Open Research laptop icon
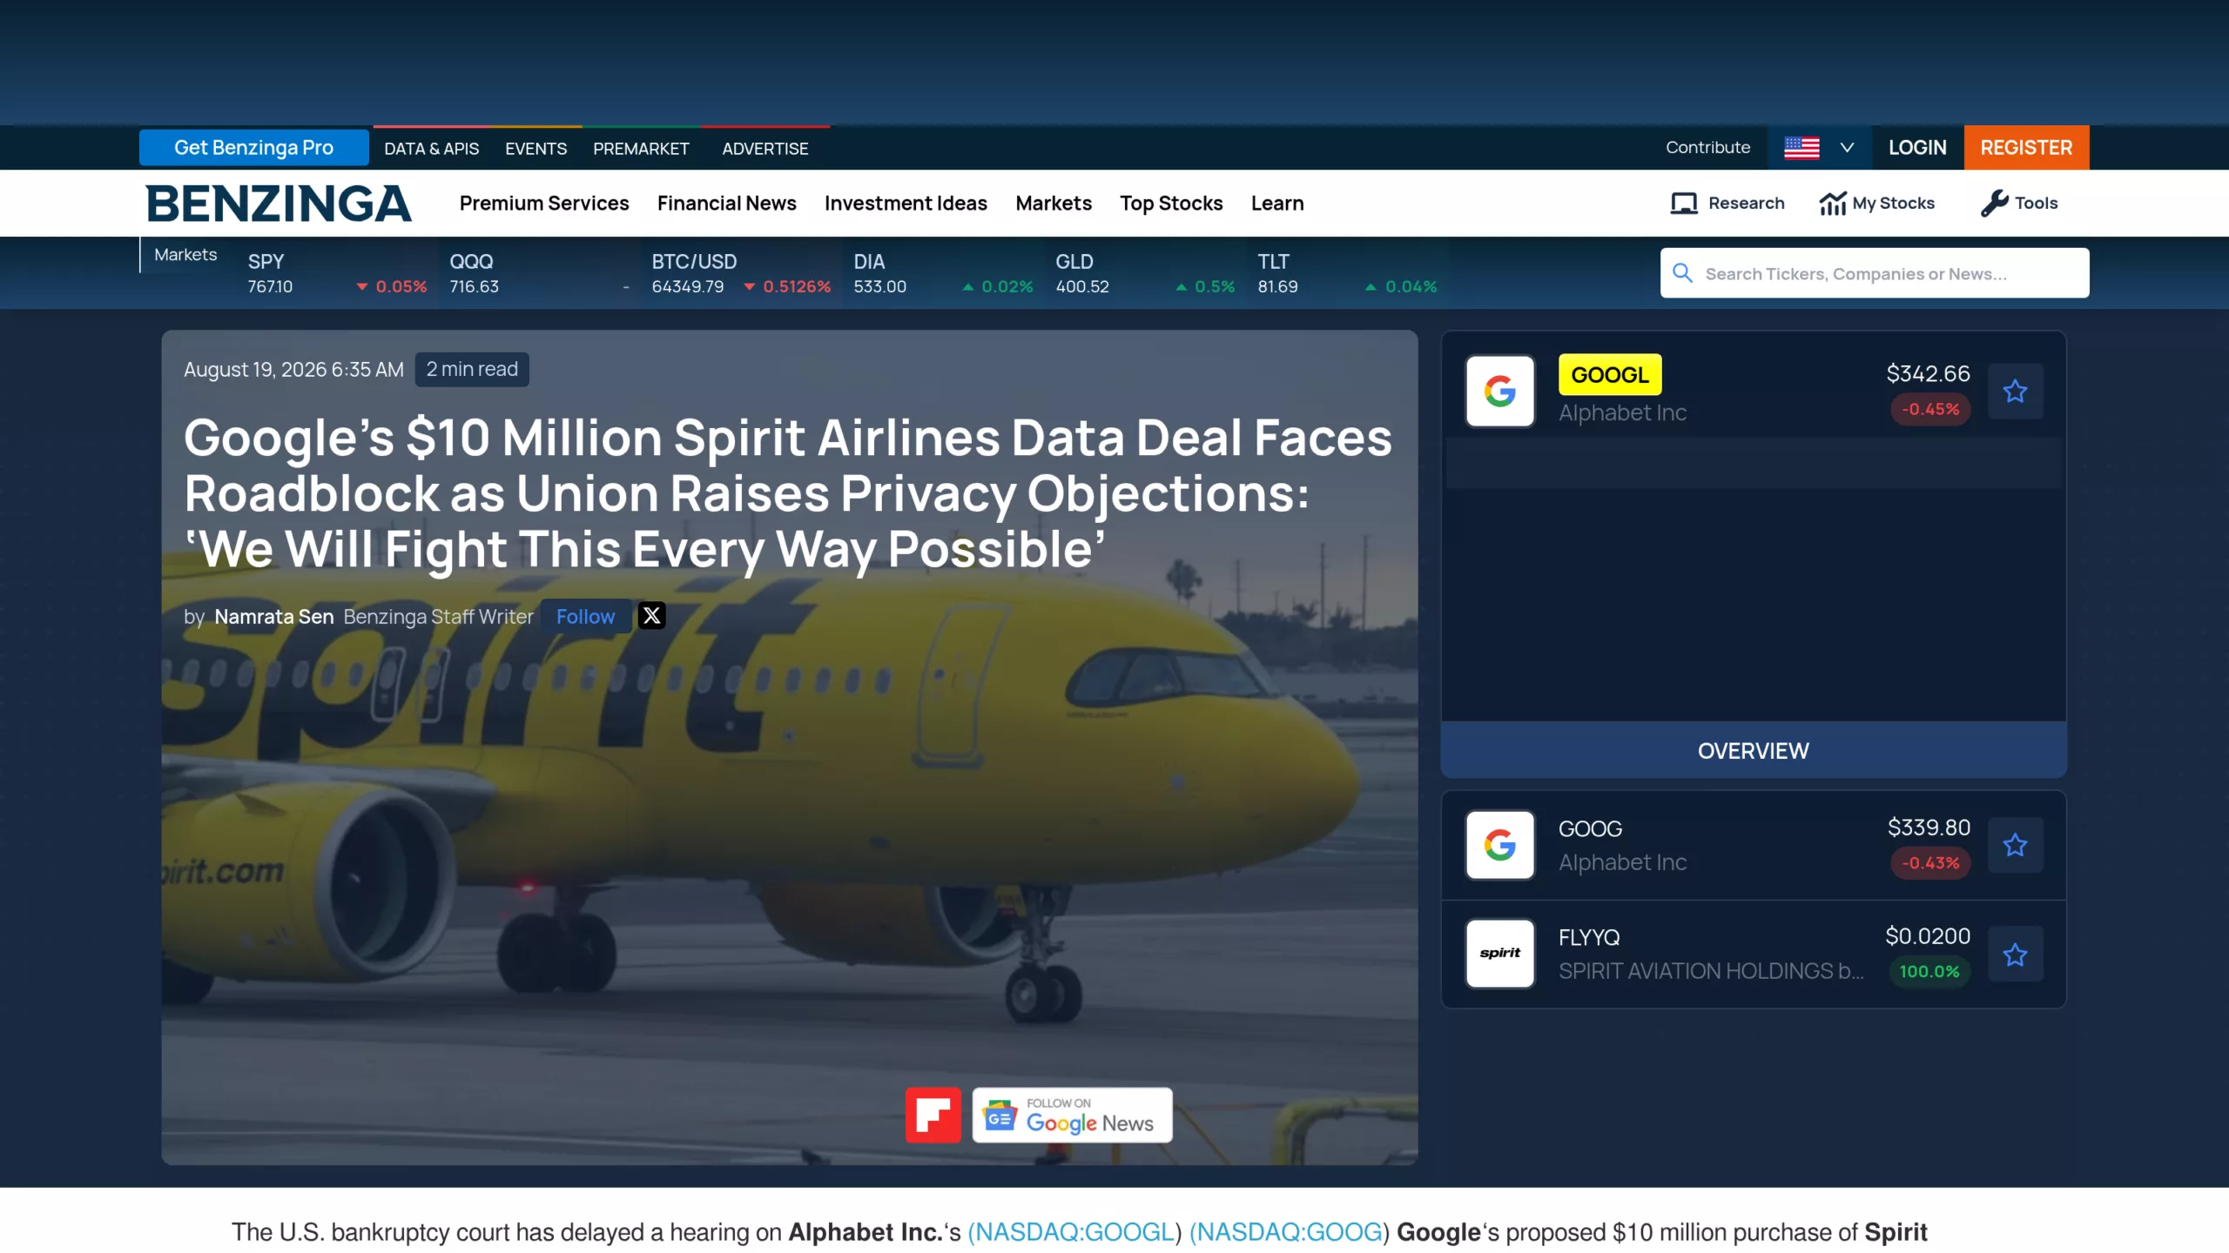The height and width of the screenshot is (1253, 2229). [1684, 203]
